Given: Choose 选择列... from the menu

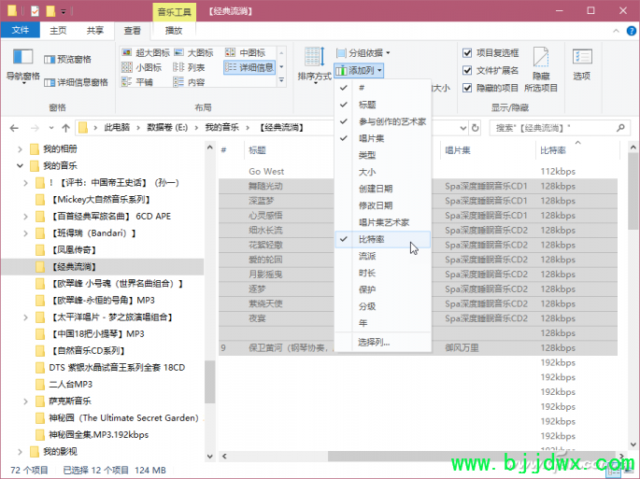Looking at the screenshot, I should click(382, 342).
